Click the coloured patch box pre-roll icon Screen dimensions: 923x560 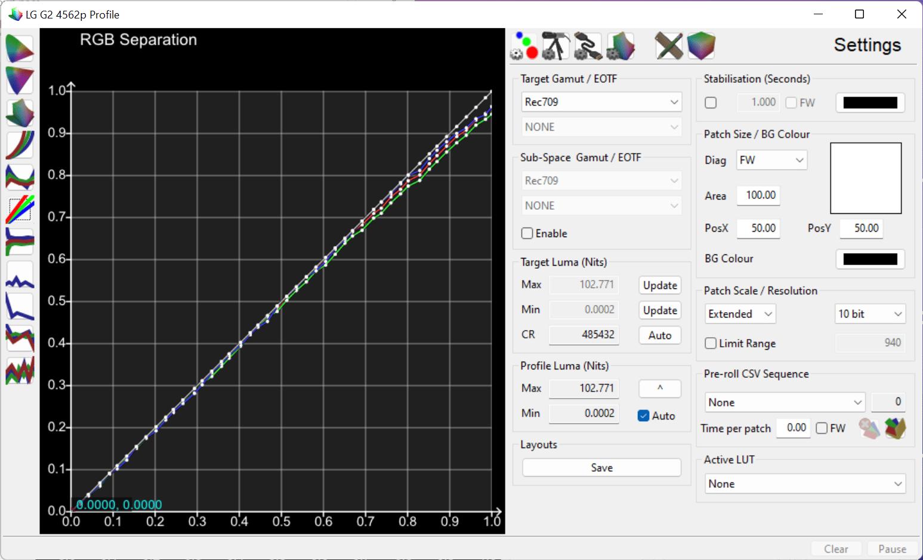tap(895, 428)
